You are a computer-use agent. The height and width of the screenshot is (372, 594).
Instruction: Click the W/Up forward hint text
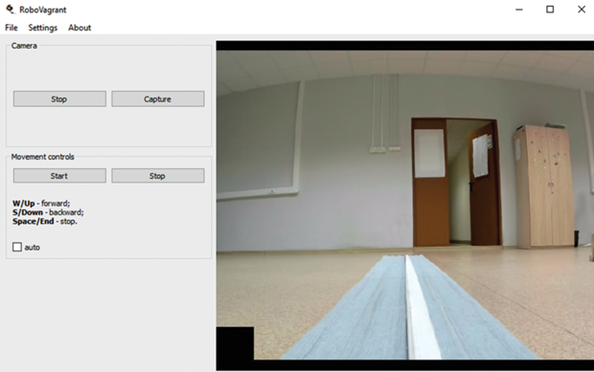click(x=41, y=203)
